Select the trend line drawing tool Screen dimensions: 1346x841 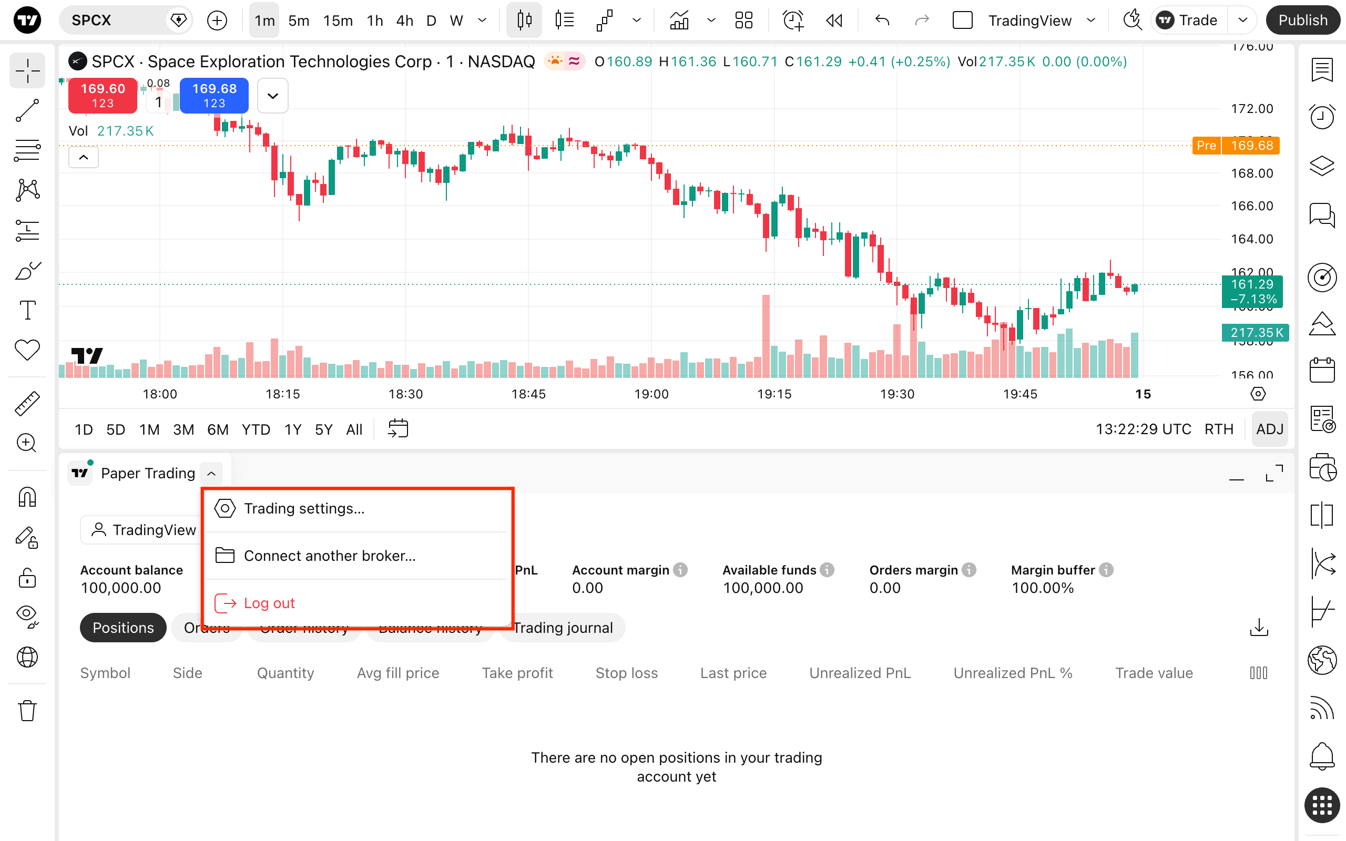click(27, 111)
